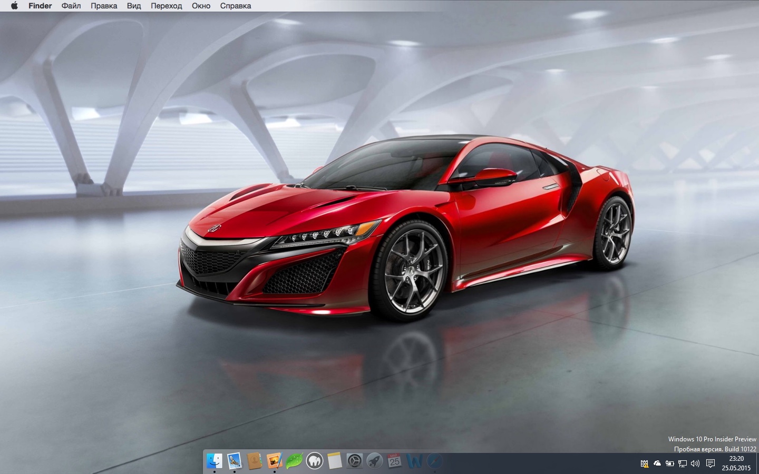Launch the green leaf Coda app
Image resolution: width=759 pixels, height=474 pixels.
[295, 461]
